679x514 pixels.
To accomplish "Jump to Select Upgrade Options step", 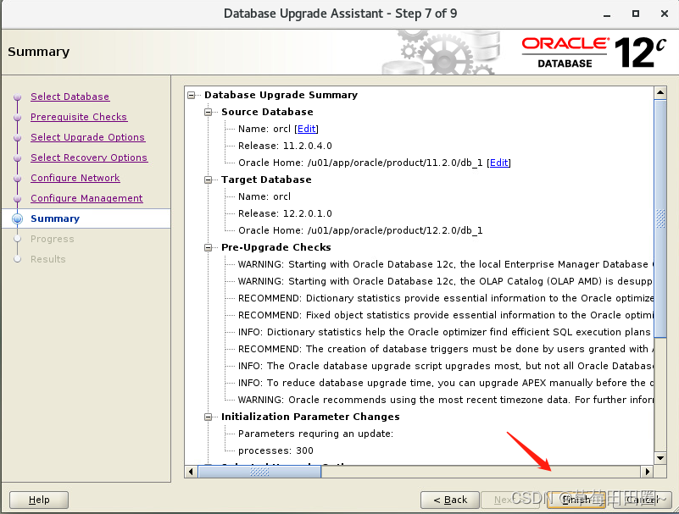I will [87, 137].
